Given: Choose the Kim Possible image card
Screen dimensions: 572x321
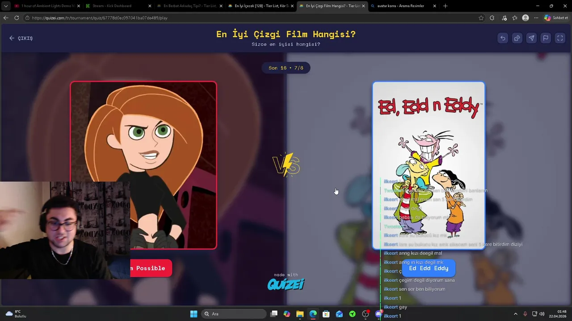Looking at the screenshot, I should click(x=143, y=165).
